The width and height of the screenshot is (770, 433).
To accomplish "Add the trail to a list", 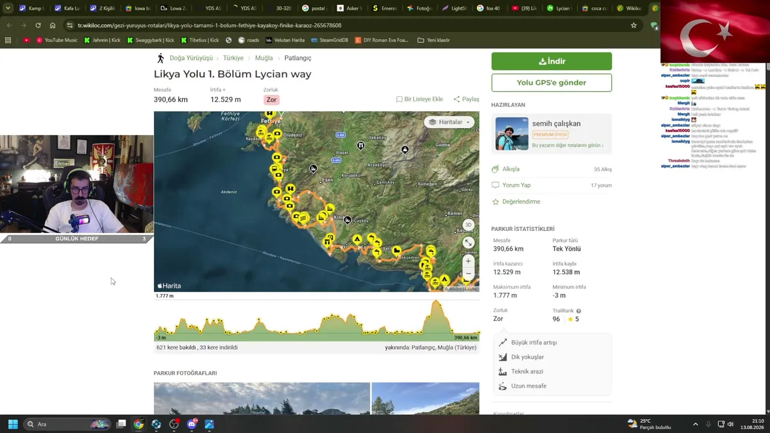I will pos(419,99).
